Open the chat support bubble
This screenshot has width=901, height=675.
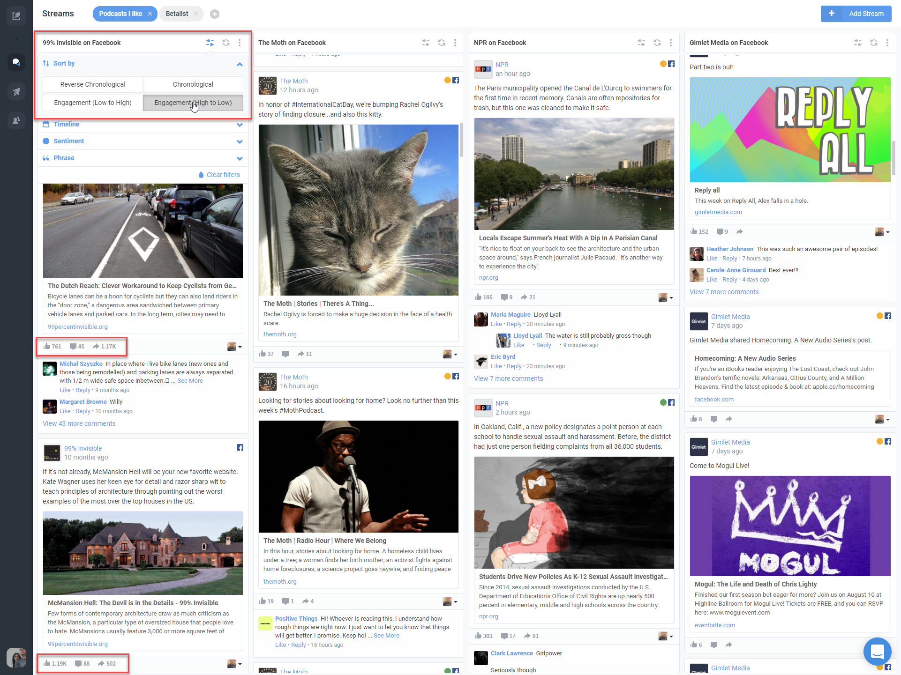click(x=877, y=651)
